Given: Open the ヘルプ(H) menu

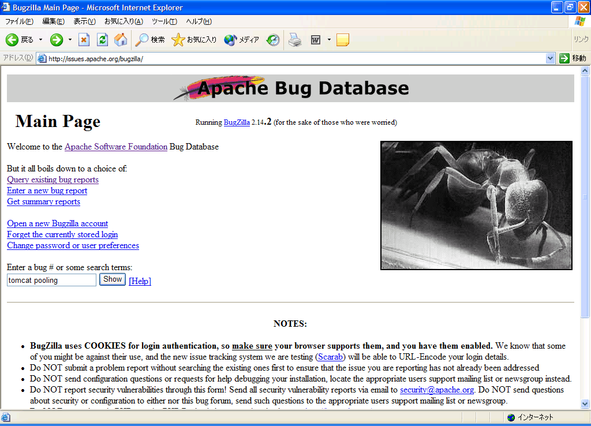Looking at the screenshot, I should 199,21.
